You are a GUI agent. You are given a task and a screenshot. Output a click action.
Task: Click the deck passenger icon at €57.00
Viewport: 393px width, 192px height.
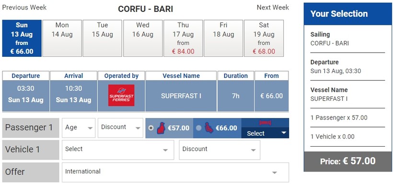(x=161, y=128)
